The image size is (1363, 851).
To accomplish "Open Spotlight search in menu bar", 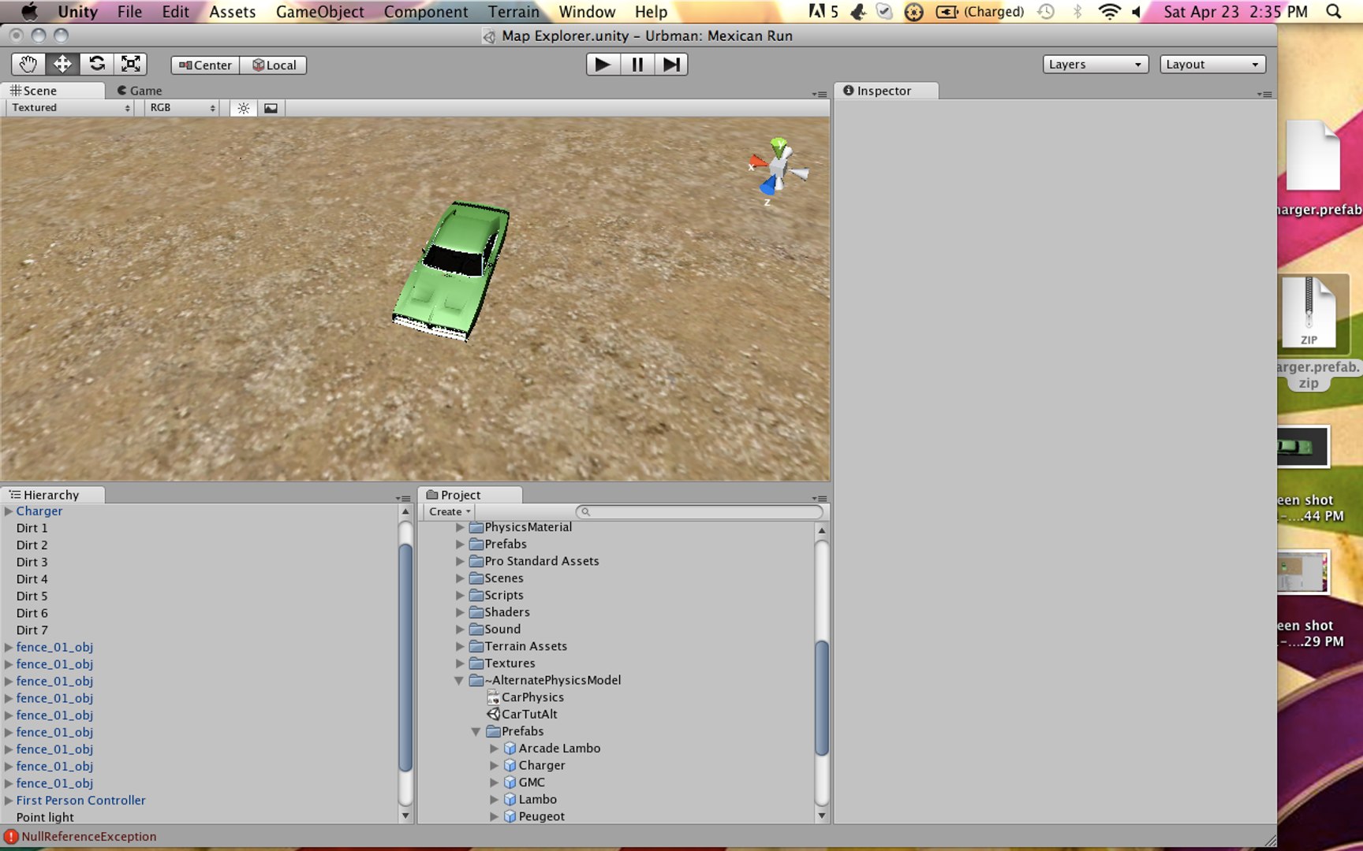I will tap(1333, 12).
